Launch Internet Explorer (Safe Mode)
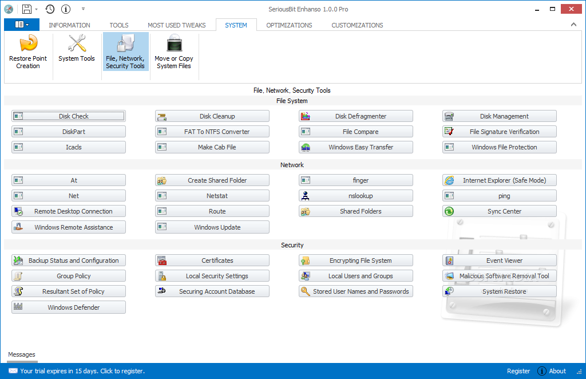 pyautogui.click(x=499, y=180)
